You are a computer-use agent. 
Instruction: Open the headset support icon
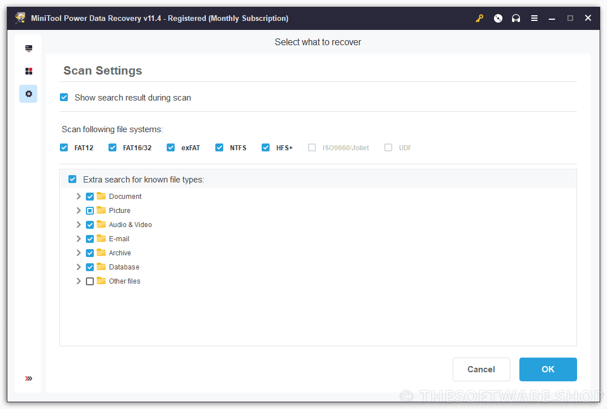coord(516,18)
